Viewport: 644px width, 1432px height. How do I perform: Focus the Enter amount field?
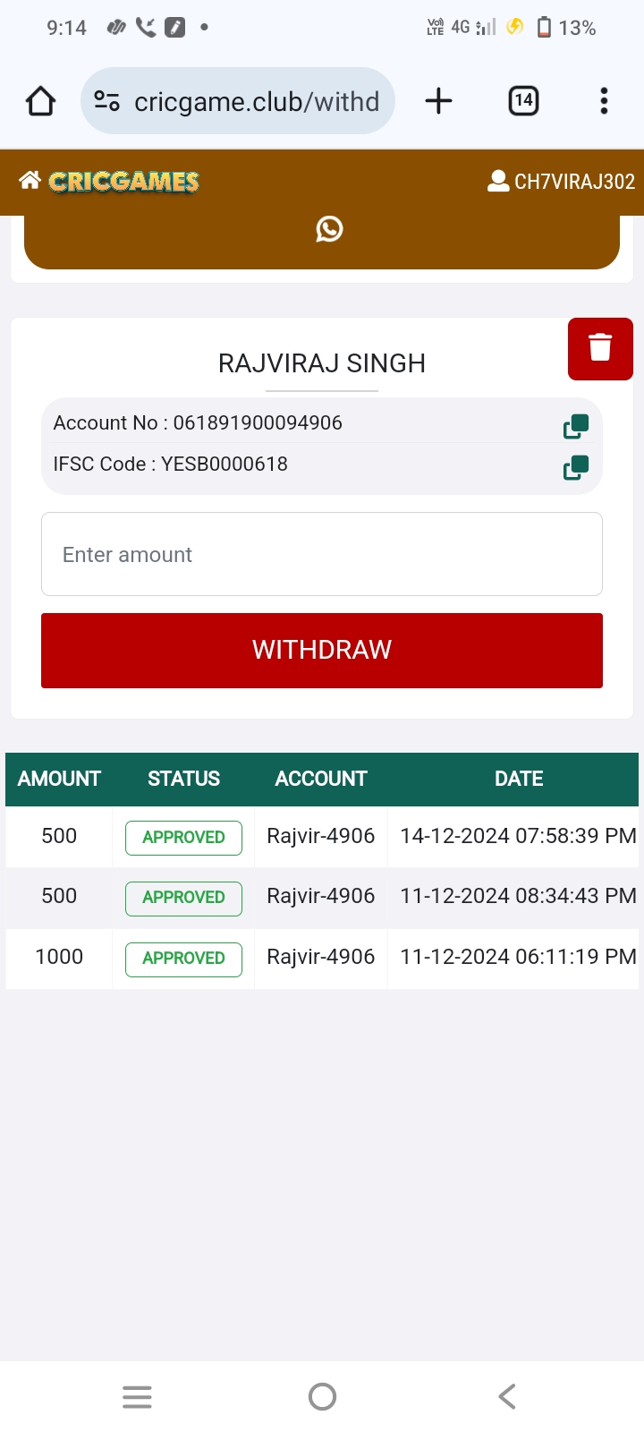click(322, 554)
